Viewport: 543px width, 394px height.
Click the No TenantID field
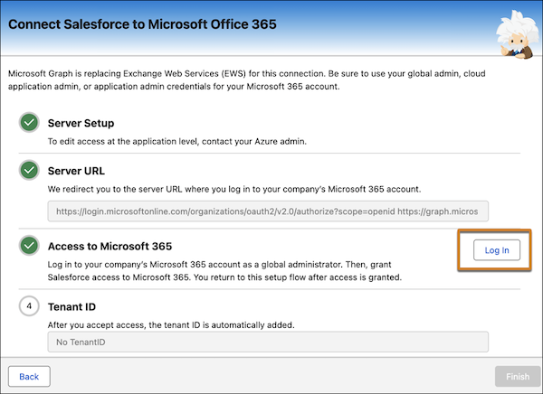[268, 342]
